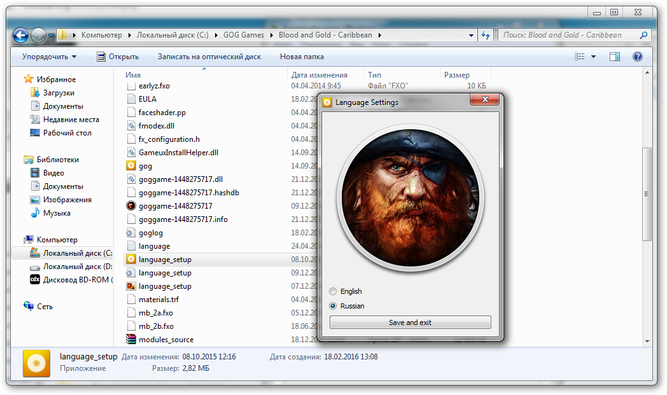Click Записать на оптический диск
The height and width of the screenshot is (395, 667).
pyautogui.click(x=209, y=57)
